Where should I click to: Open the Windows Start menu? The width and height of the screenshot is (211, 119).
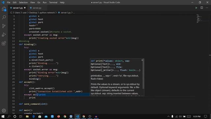[3, 116]
